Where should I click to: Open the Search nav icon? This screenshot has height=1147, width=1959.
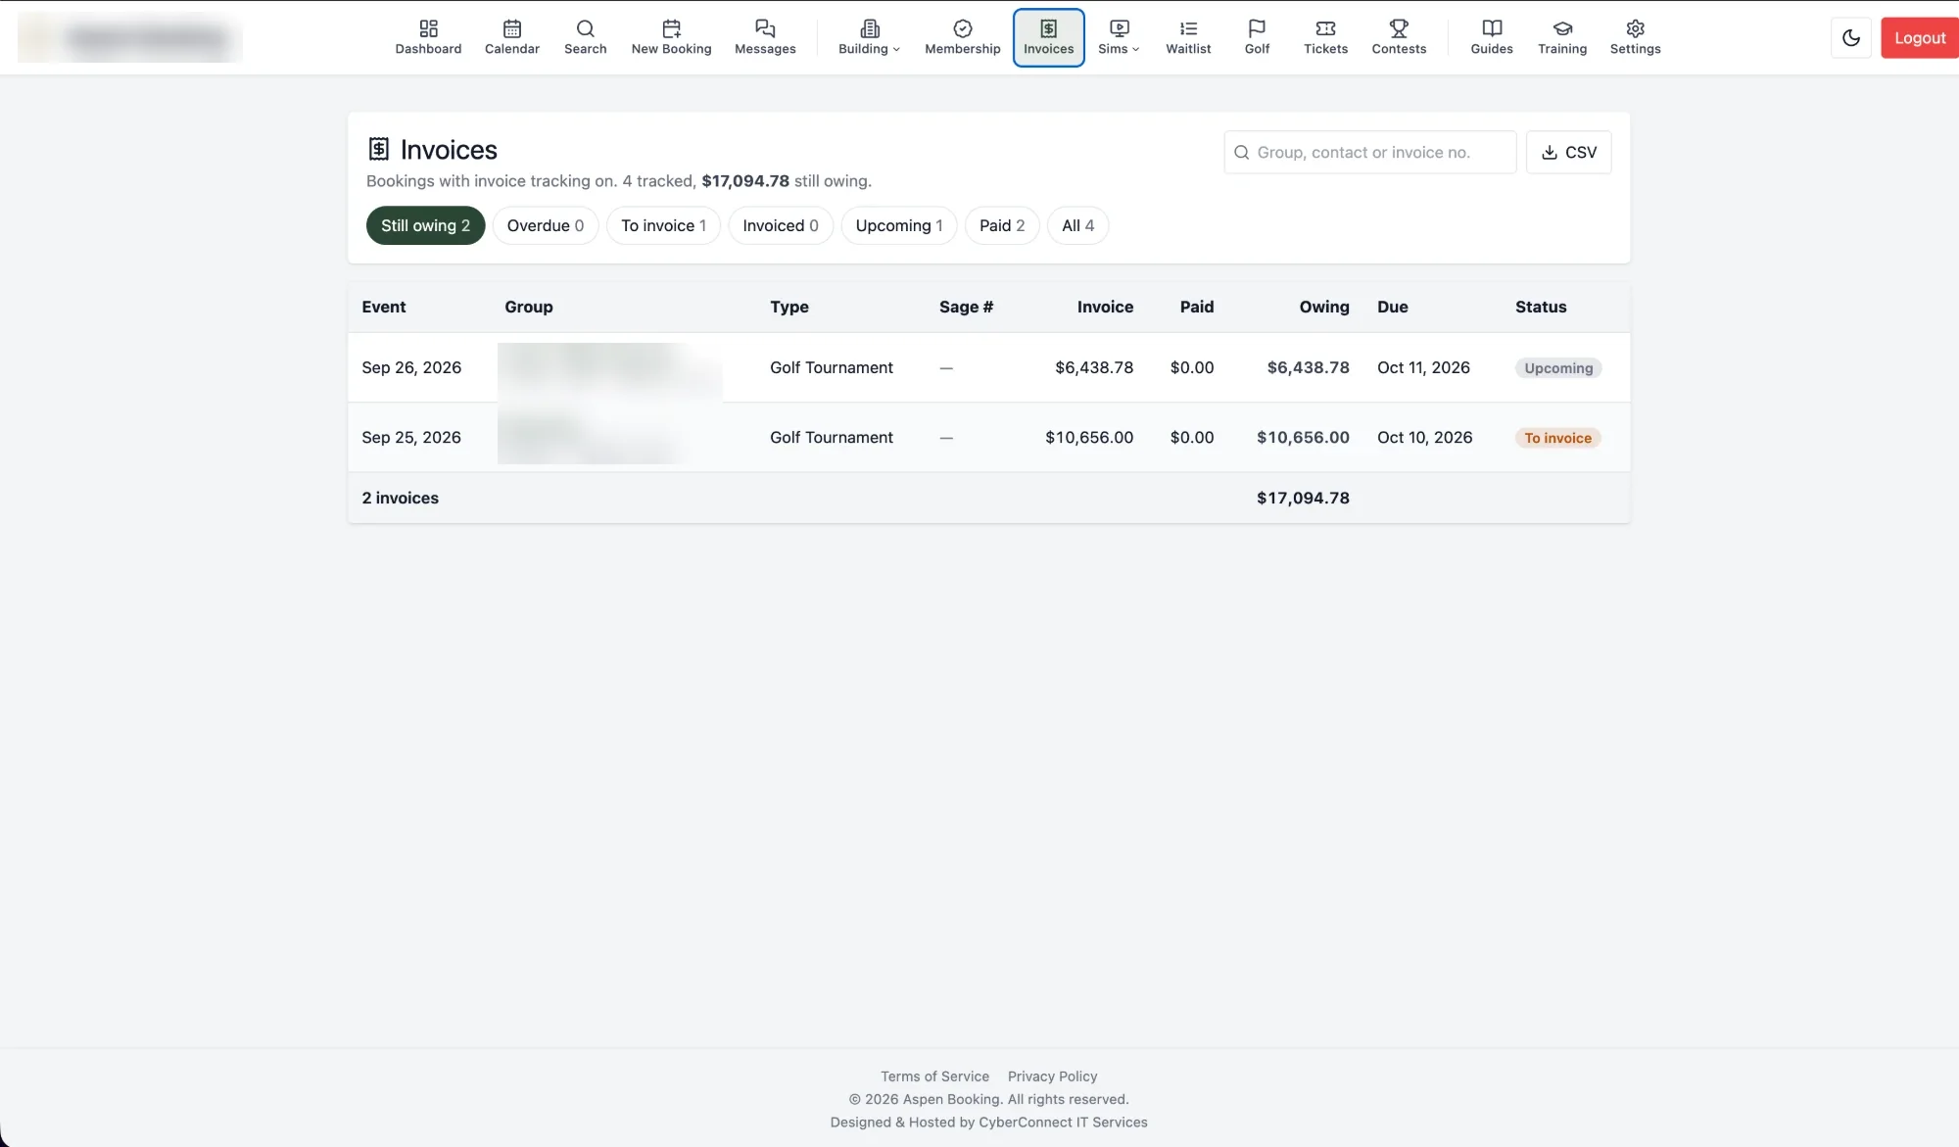585,37
